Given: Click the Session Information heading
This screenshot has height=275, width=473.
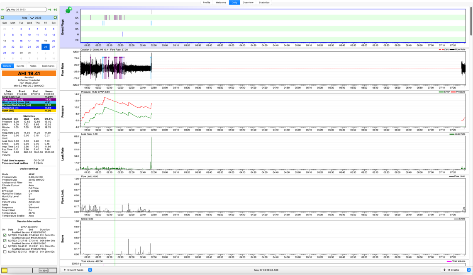Looking at the screenshot, I should pyautogui.click(x=29, y=221).
